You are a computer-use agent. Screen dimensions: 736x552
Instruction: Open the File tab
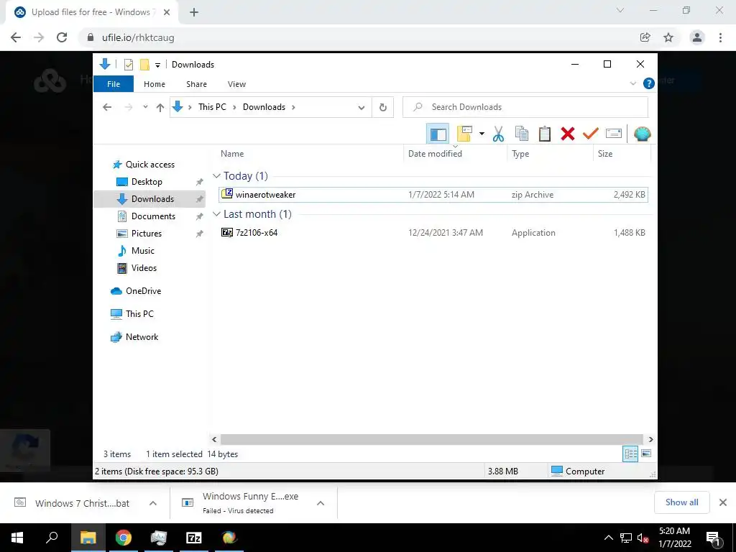coord(114,84)
